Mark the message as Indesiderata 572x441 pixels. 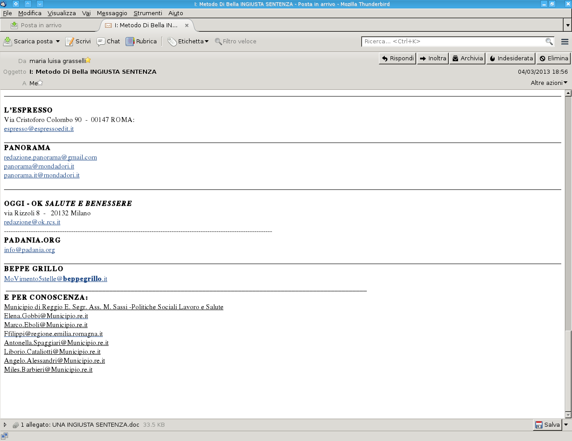tap(511, 59)
